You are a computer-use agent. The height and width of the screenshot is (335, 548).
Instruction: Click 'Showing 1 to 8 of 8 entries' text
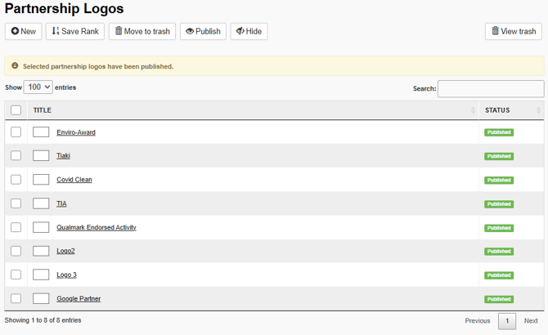[x=43, y=320]
